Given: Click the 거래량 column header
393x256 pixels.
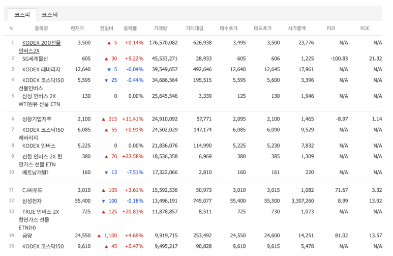Looking at the screenshot, I should tap(161, 28).
